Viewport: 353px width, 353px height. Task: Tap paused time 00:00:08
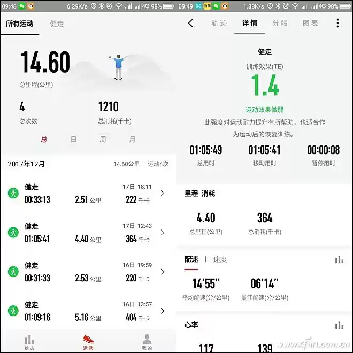pyautogui.click(x=324, y=150)
